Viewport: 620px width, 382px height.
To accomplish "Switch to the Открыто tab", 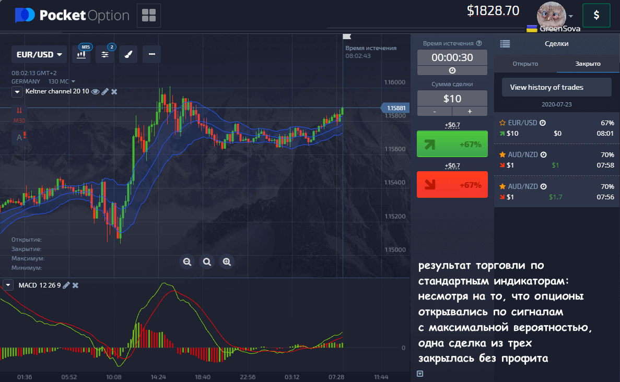I will 525,64.
